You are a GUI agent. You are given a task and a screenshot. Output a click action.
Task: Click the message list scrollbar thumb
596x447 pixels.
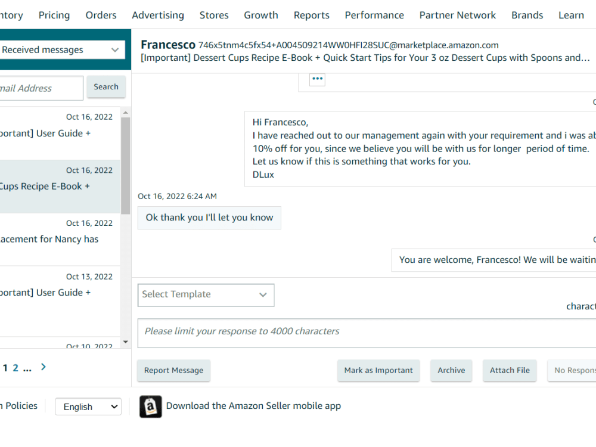[125, 166]
